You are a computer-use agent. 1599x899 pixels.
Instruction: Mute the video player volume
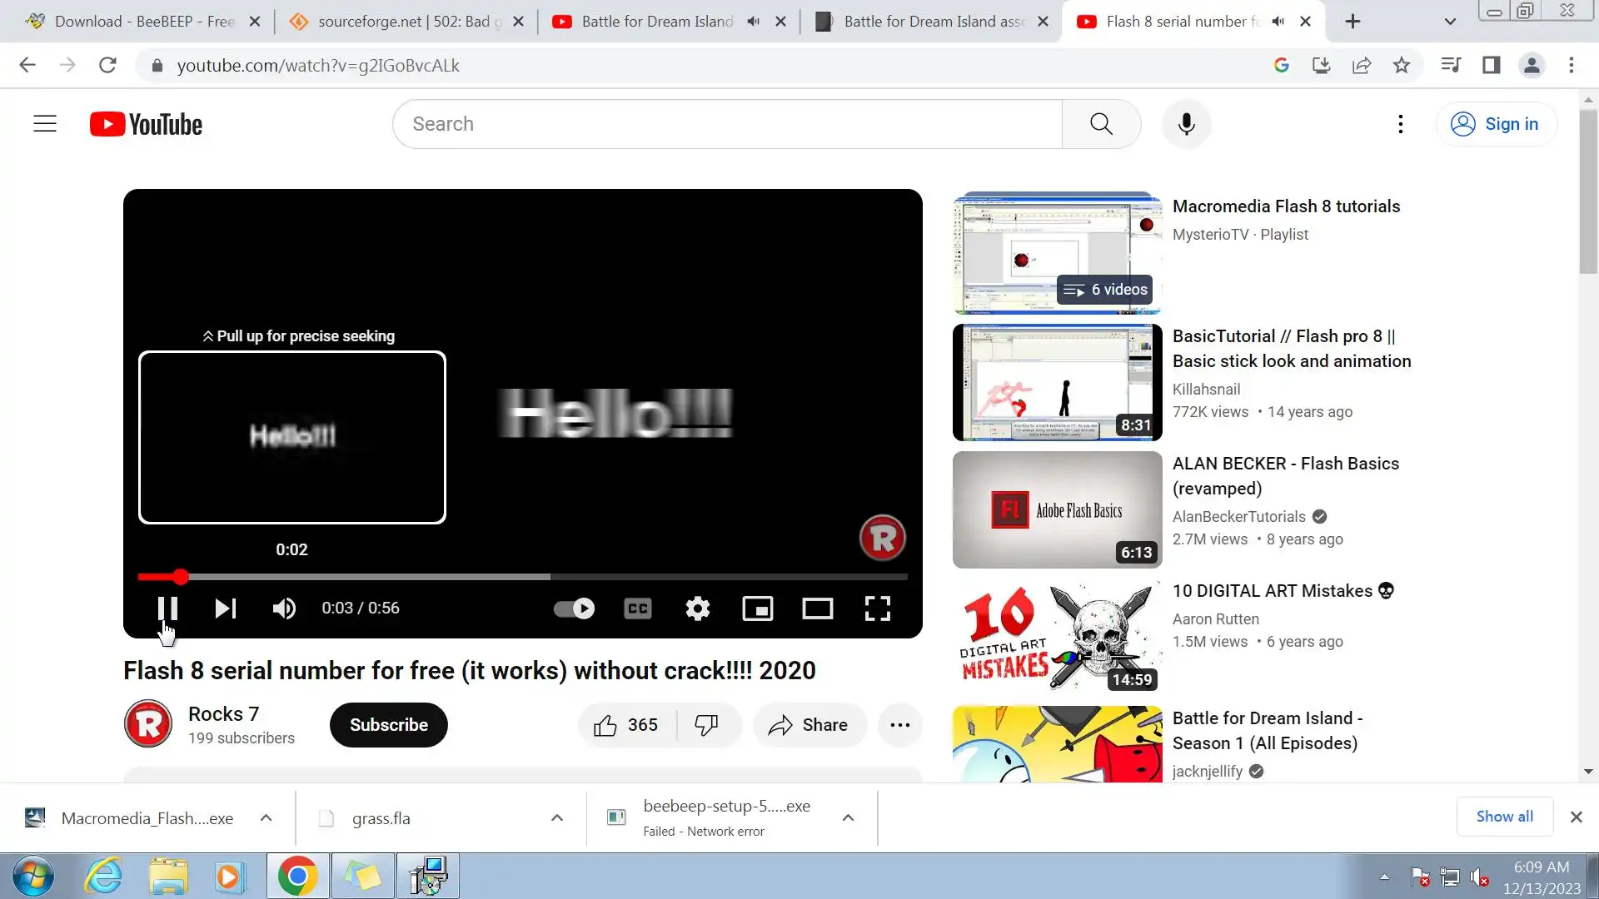(284, 608)
